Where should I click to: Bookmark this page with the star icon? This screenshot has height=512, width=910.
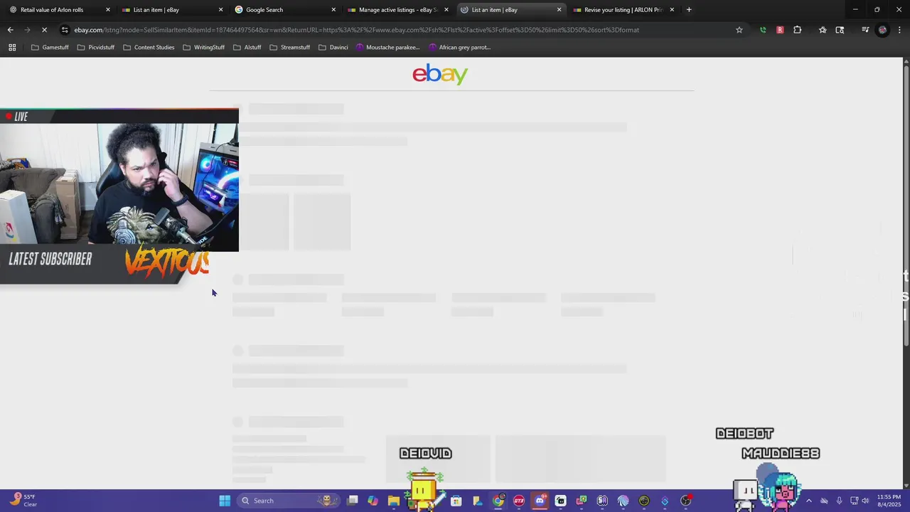(x=739, y=30)
